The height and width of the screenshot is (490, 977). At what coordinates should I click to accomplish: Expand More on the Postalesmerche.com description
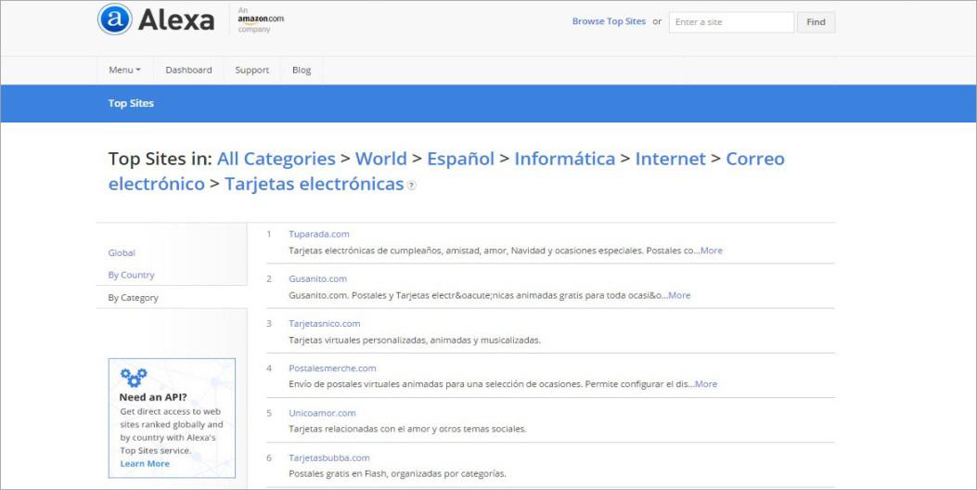pyautogui.click(x=706, y=384)
